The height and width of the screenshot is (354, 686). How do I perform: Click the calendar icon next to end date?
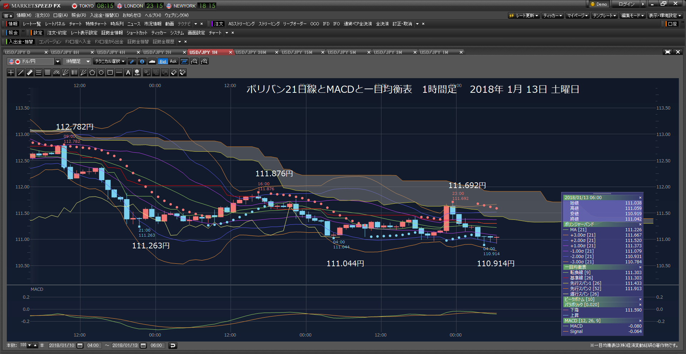tap(143, 345)
